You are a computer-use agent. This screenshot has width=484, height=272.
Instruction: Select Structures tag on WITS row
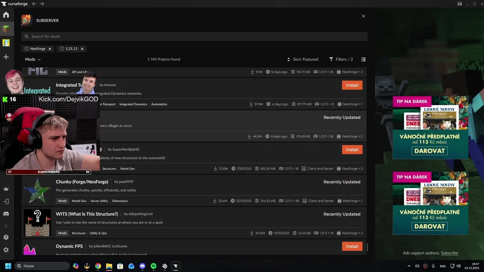79,233
